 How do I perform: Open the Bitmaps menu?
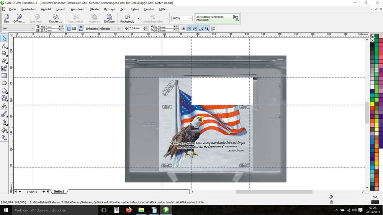[110, 9]
